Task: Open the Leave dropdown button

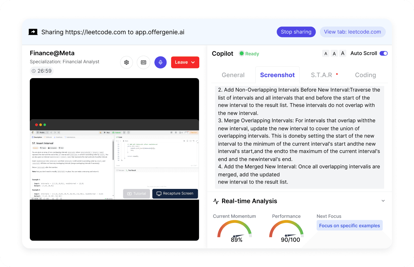Action: (185, 62)
